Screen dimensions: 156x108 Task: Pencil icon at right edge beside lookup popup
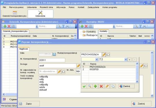point(142,66)
